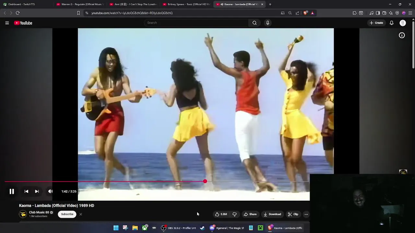Click the YouTube search magnifier button
415x233 pixels.
tap(255, 23)
